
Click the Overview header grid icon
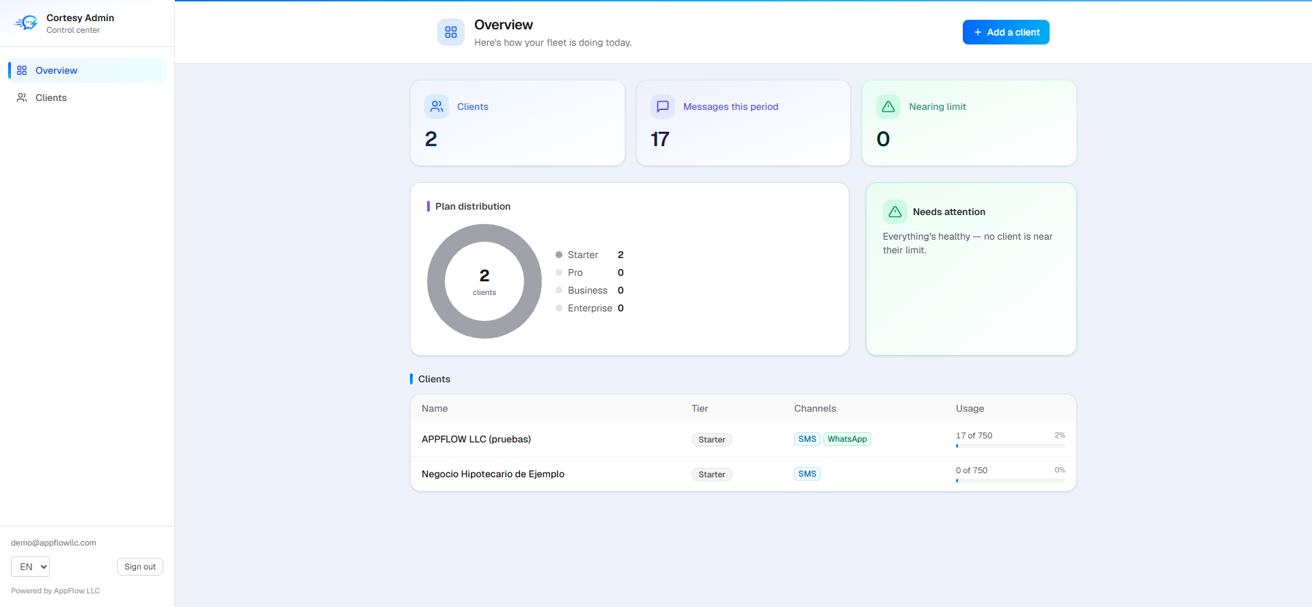pyautogui.click(x=451, y=32)
